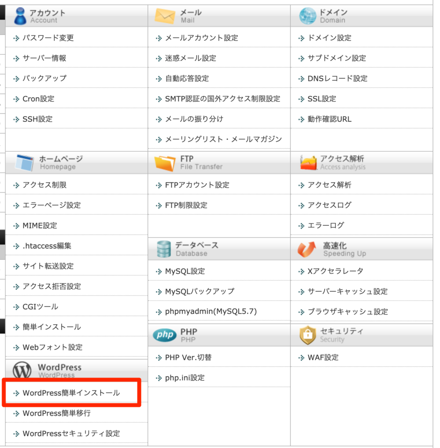Open WordPress簡単インストール
440x448 pixels.
point(71,393)
